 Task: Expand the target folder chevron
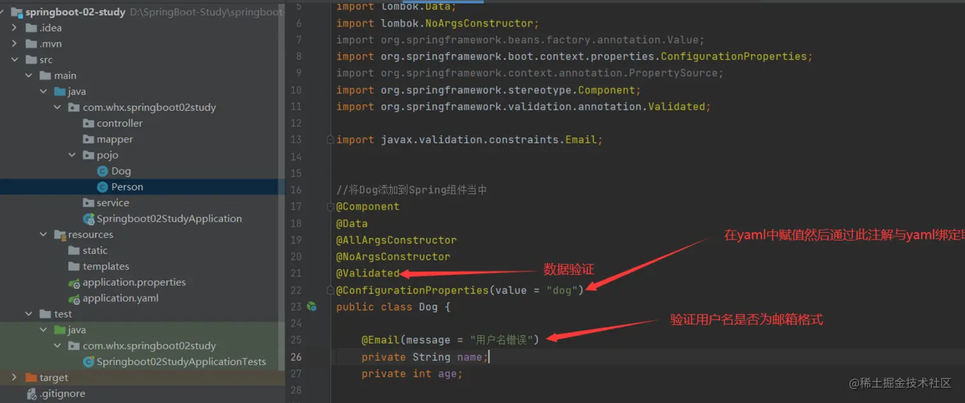14,377
